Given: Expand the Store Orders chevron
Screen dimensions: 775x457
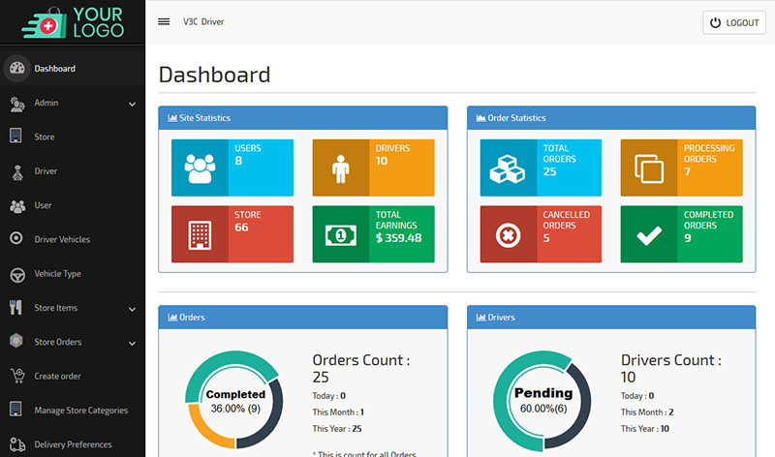Looking at the screenshot, I should pos(132,344).
